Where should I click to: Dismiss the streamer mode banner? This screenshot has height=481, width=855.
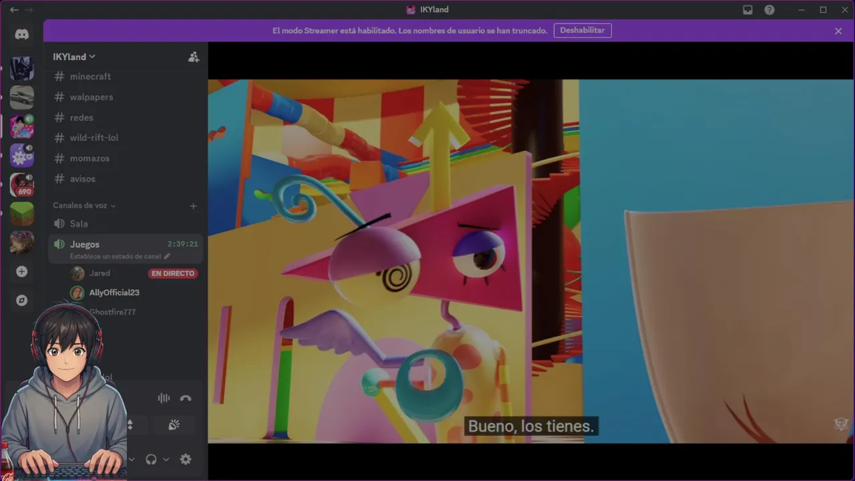(x=838, y=31)
